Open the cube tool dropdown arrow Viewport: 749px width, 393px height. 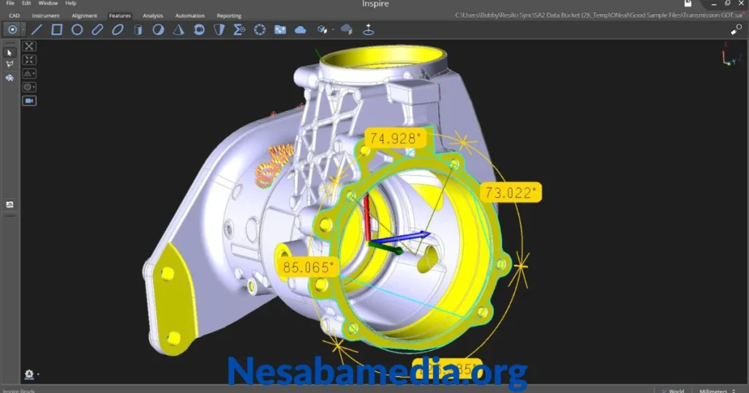(333, 29)
